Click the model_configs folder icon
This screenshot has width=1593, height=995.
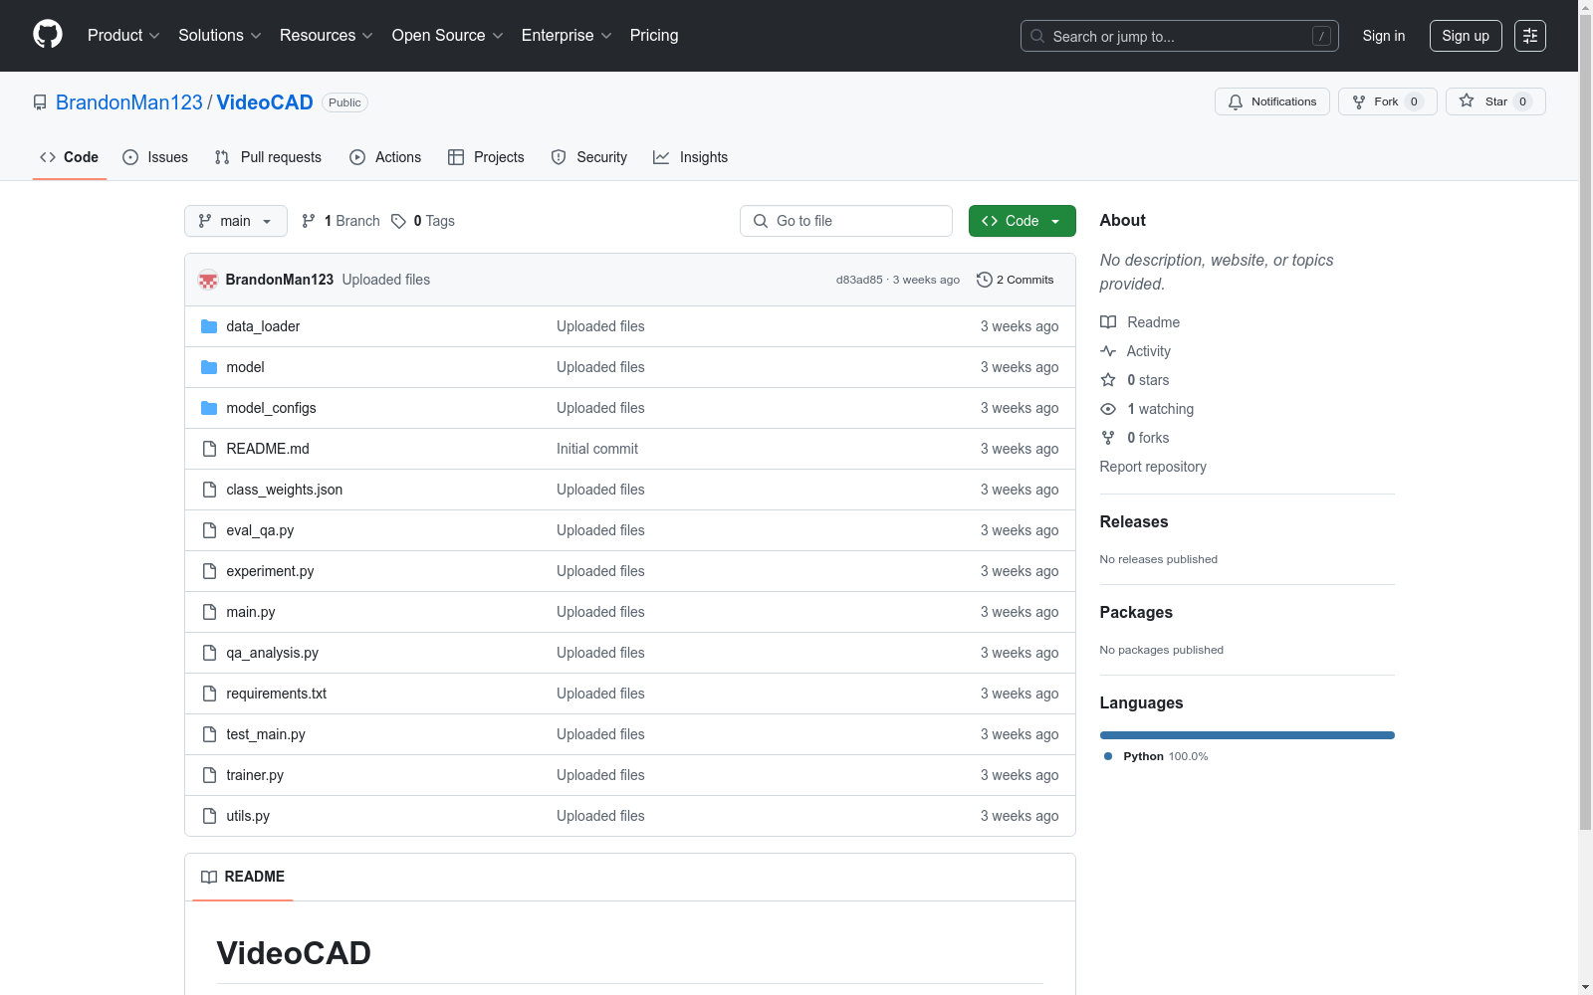209,408
